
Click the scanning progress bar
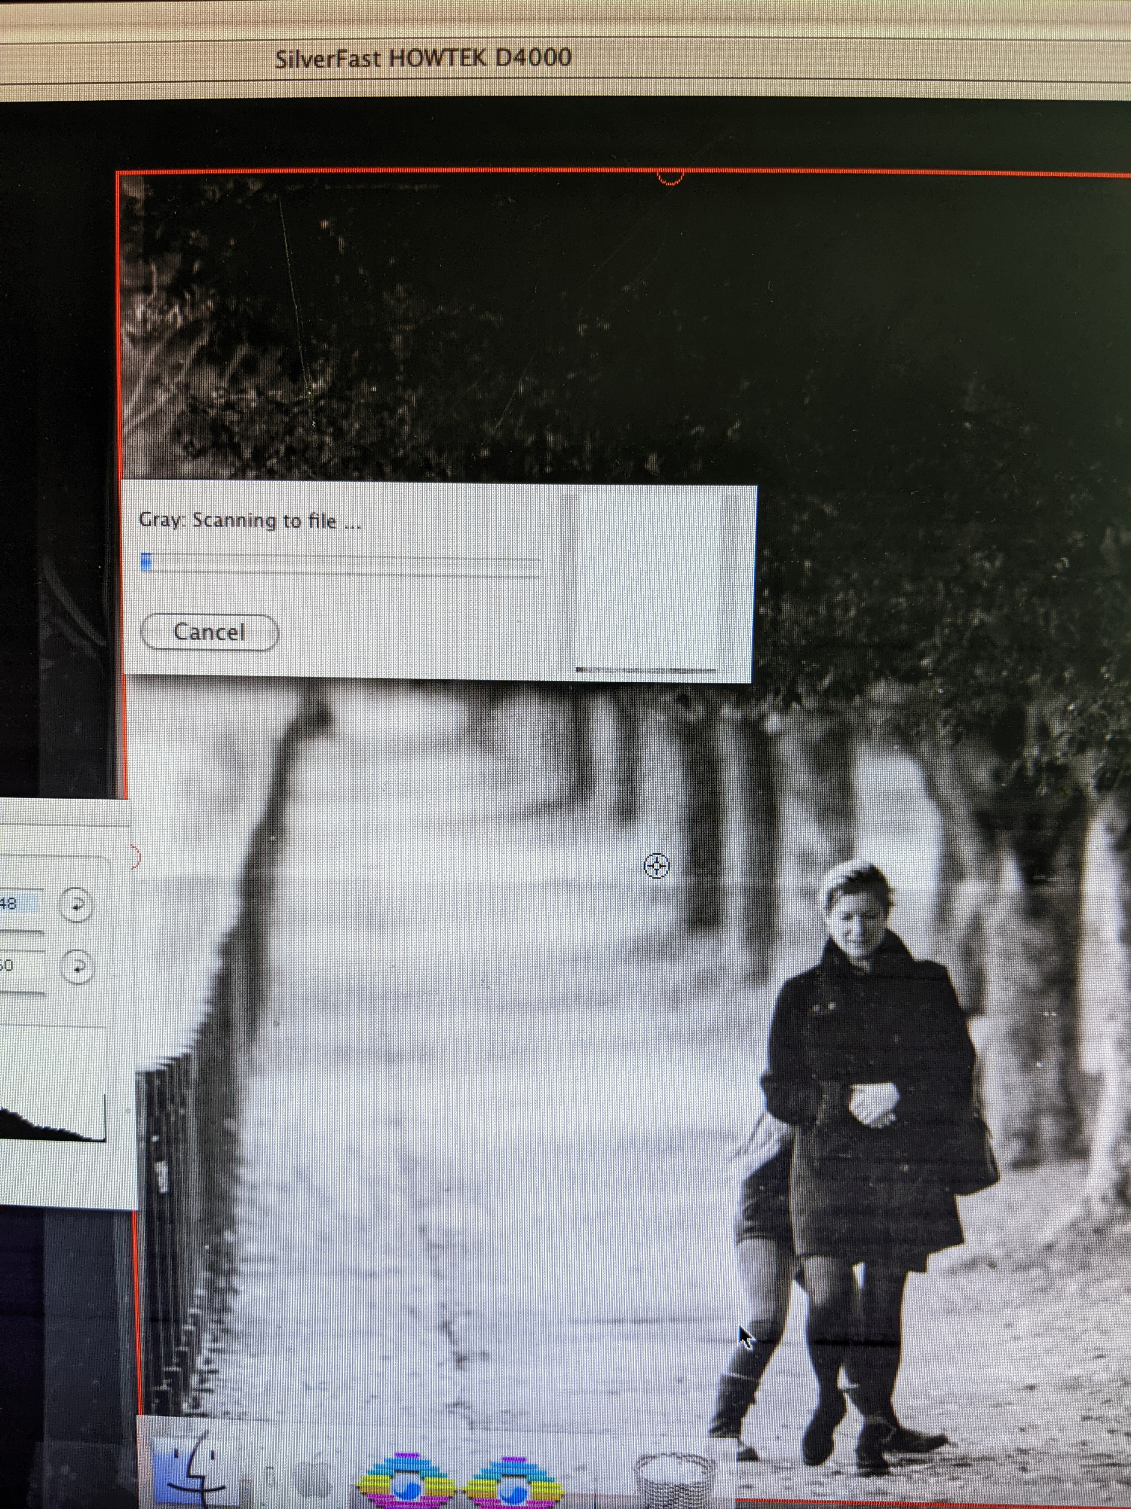341,564
